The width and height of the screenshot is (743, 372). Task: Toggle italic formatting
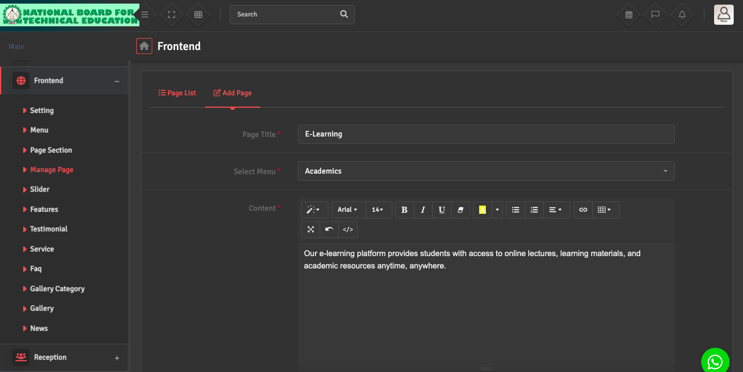coord(423,210)
